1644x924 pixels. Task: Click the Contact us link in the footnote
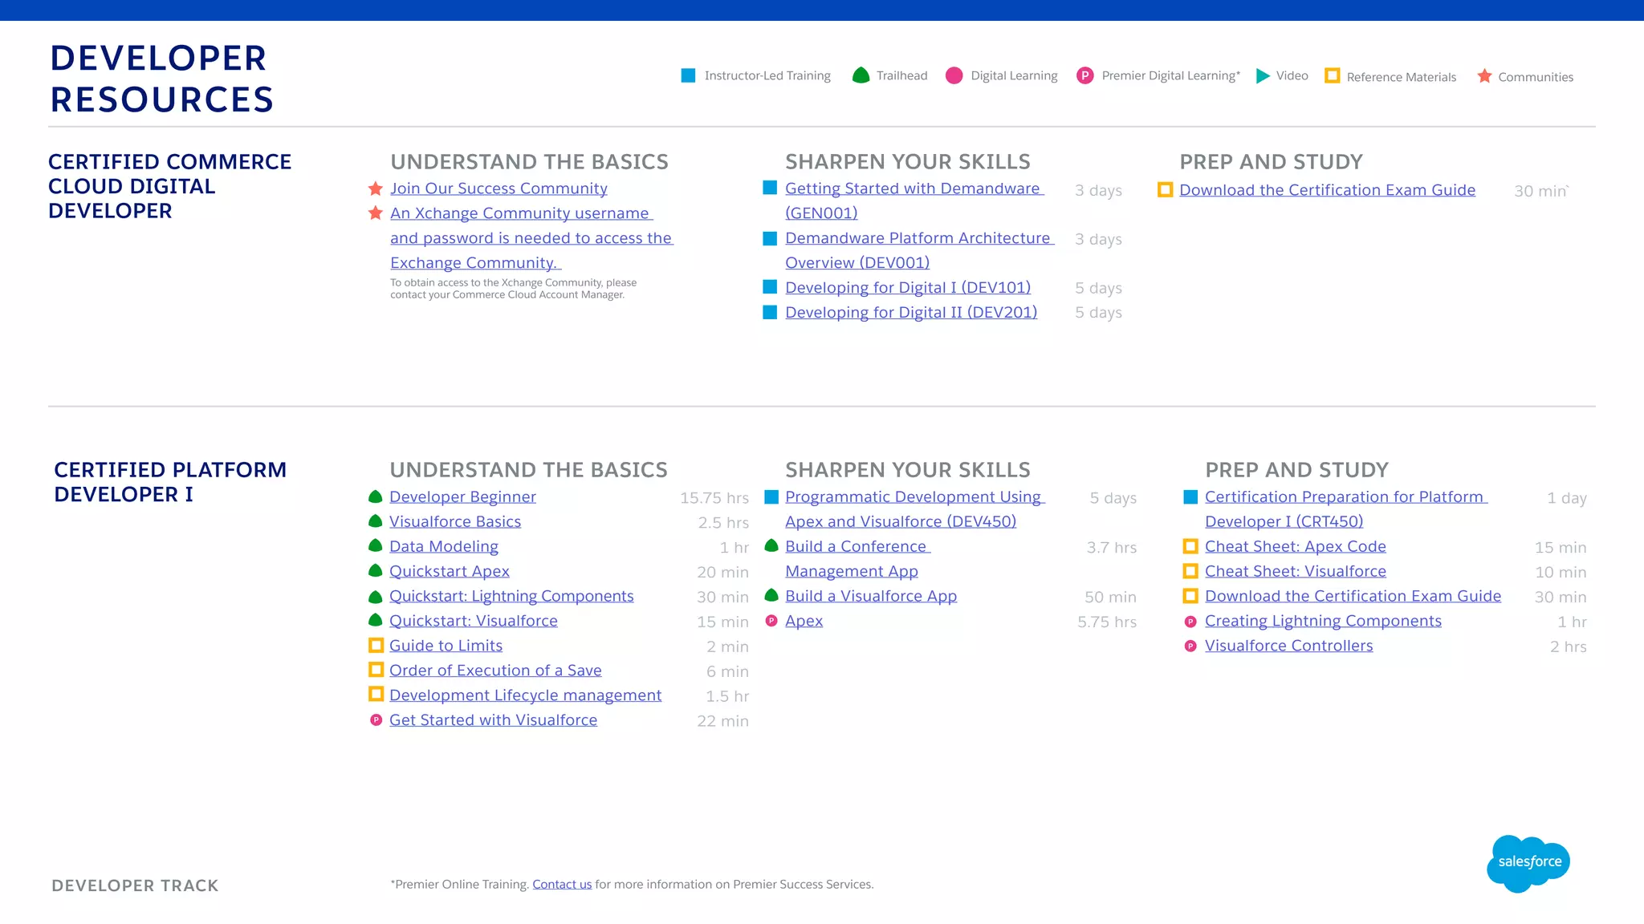pos(562,884)
